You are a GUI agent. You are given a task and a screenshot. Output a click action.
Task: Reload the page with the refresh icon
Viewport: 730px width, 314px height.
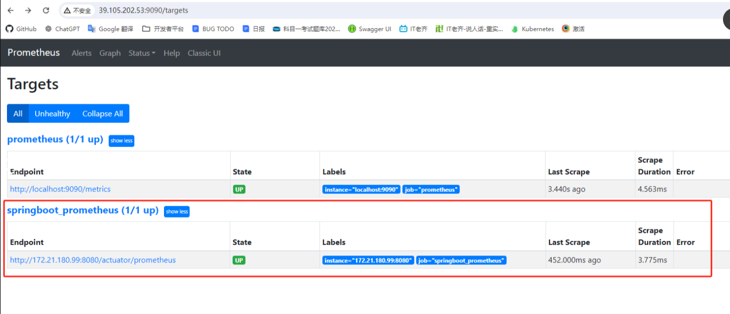pyautogui.click(x=46, y=11)
